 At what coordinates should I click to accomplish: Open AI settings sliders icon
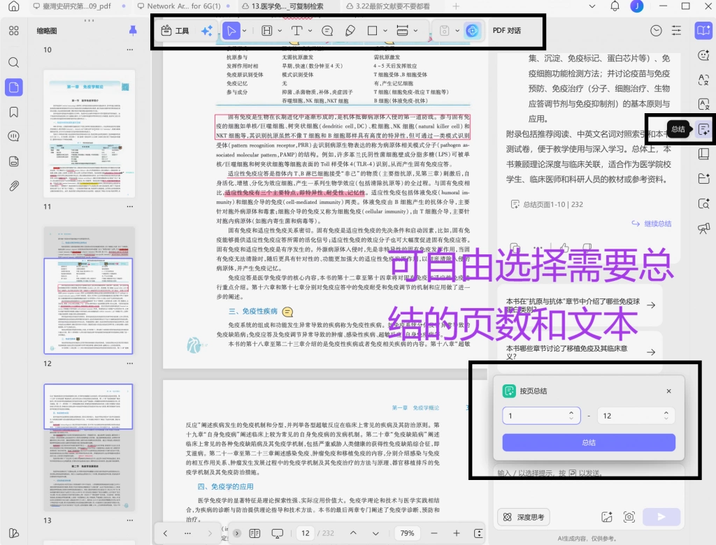coord(676,31)
